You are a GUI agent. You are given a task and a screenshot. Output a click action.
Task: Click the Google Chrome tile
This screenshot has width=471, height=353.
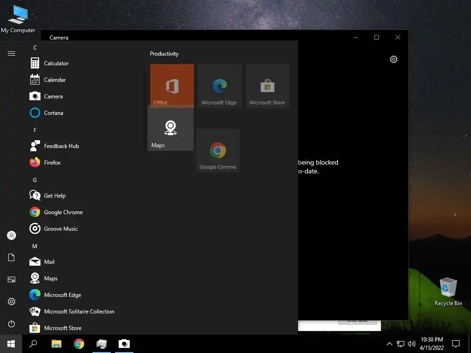pos(218,150)
